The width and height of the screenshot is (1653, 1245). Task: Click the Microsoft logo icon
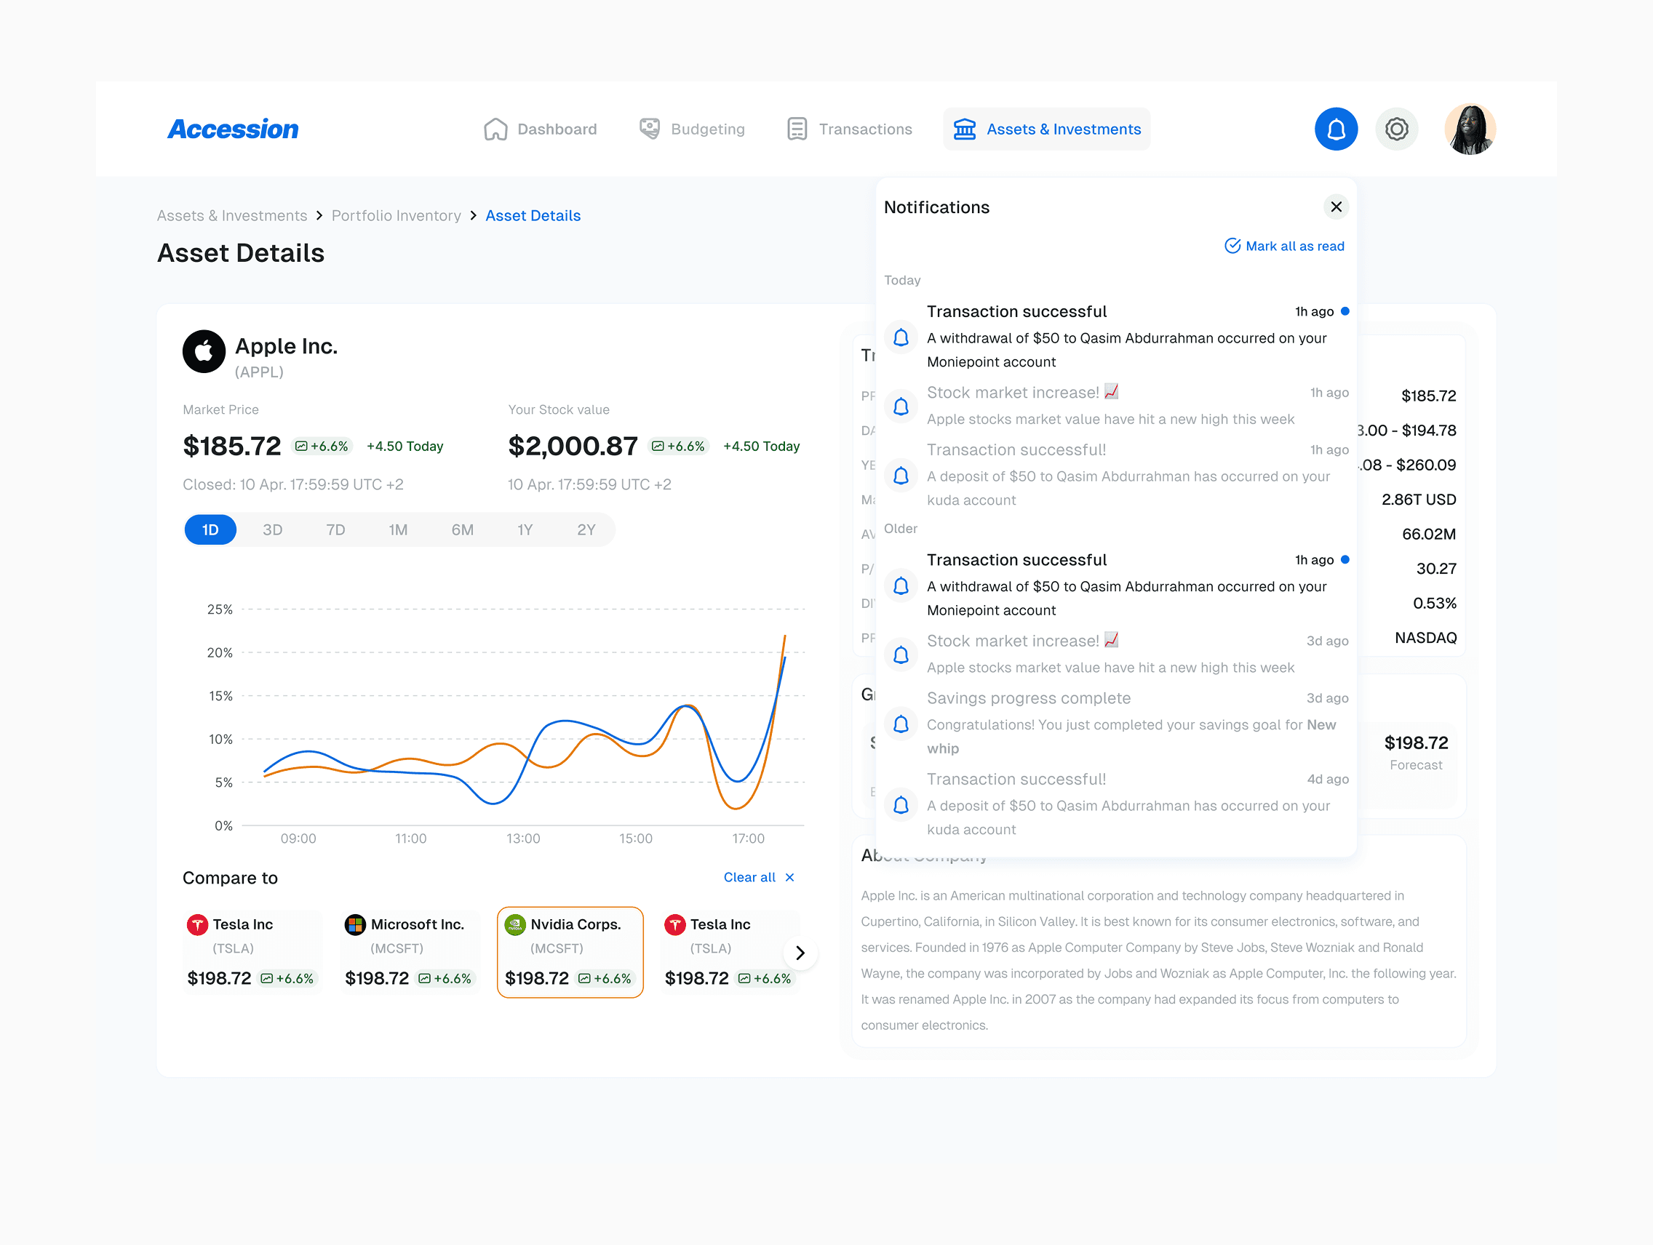pos(355,924)
